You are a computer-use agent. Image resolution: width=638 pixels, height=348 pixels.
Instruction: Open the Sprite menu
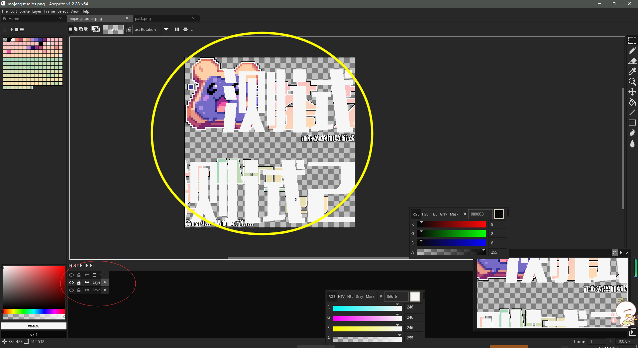[x=25, y=11]
